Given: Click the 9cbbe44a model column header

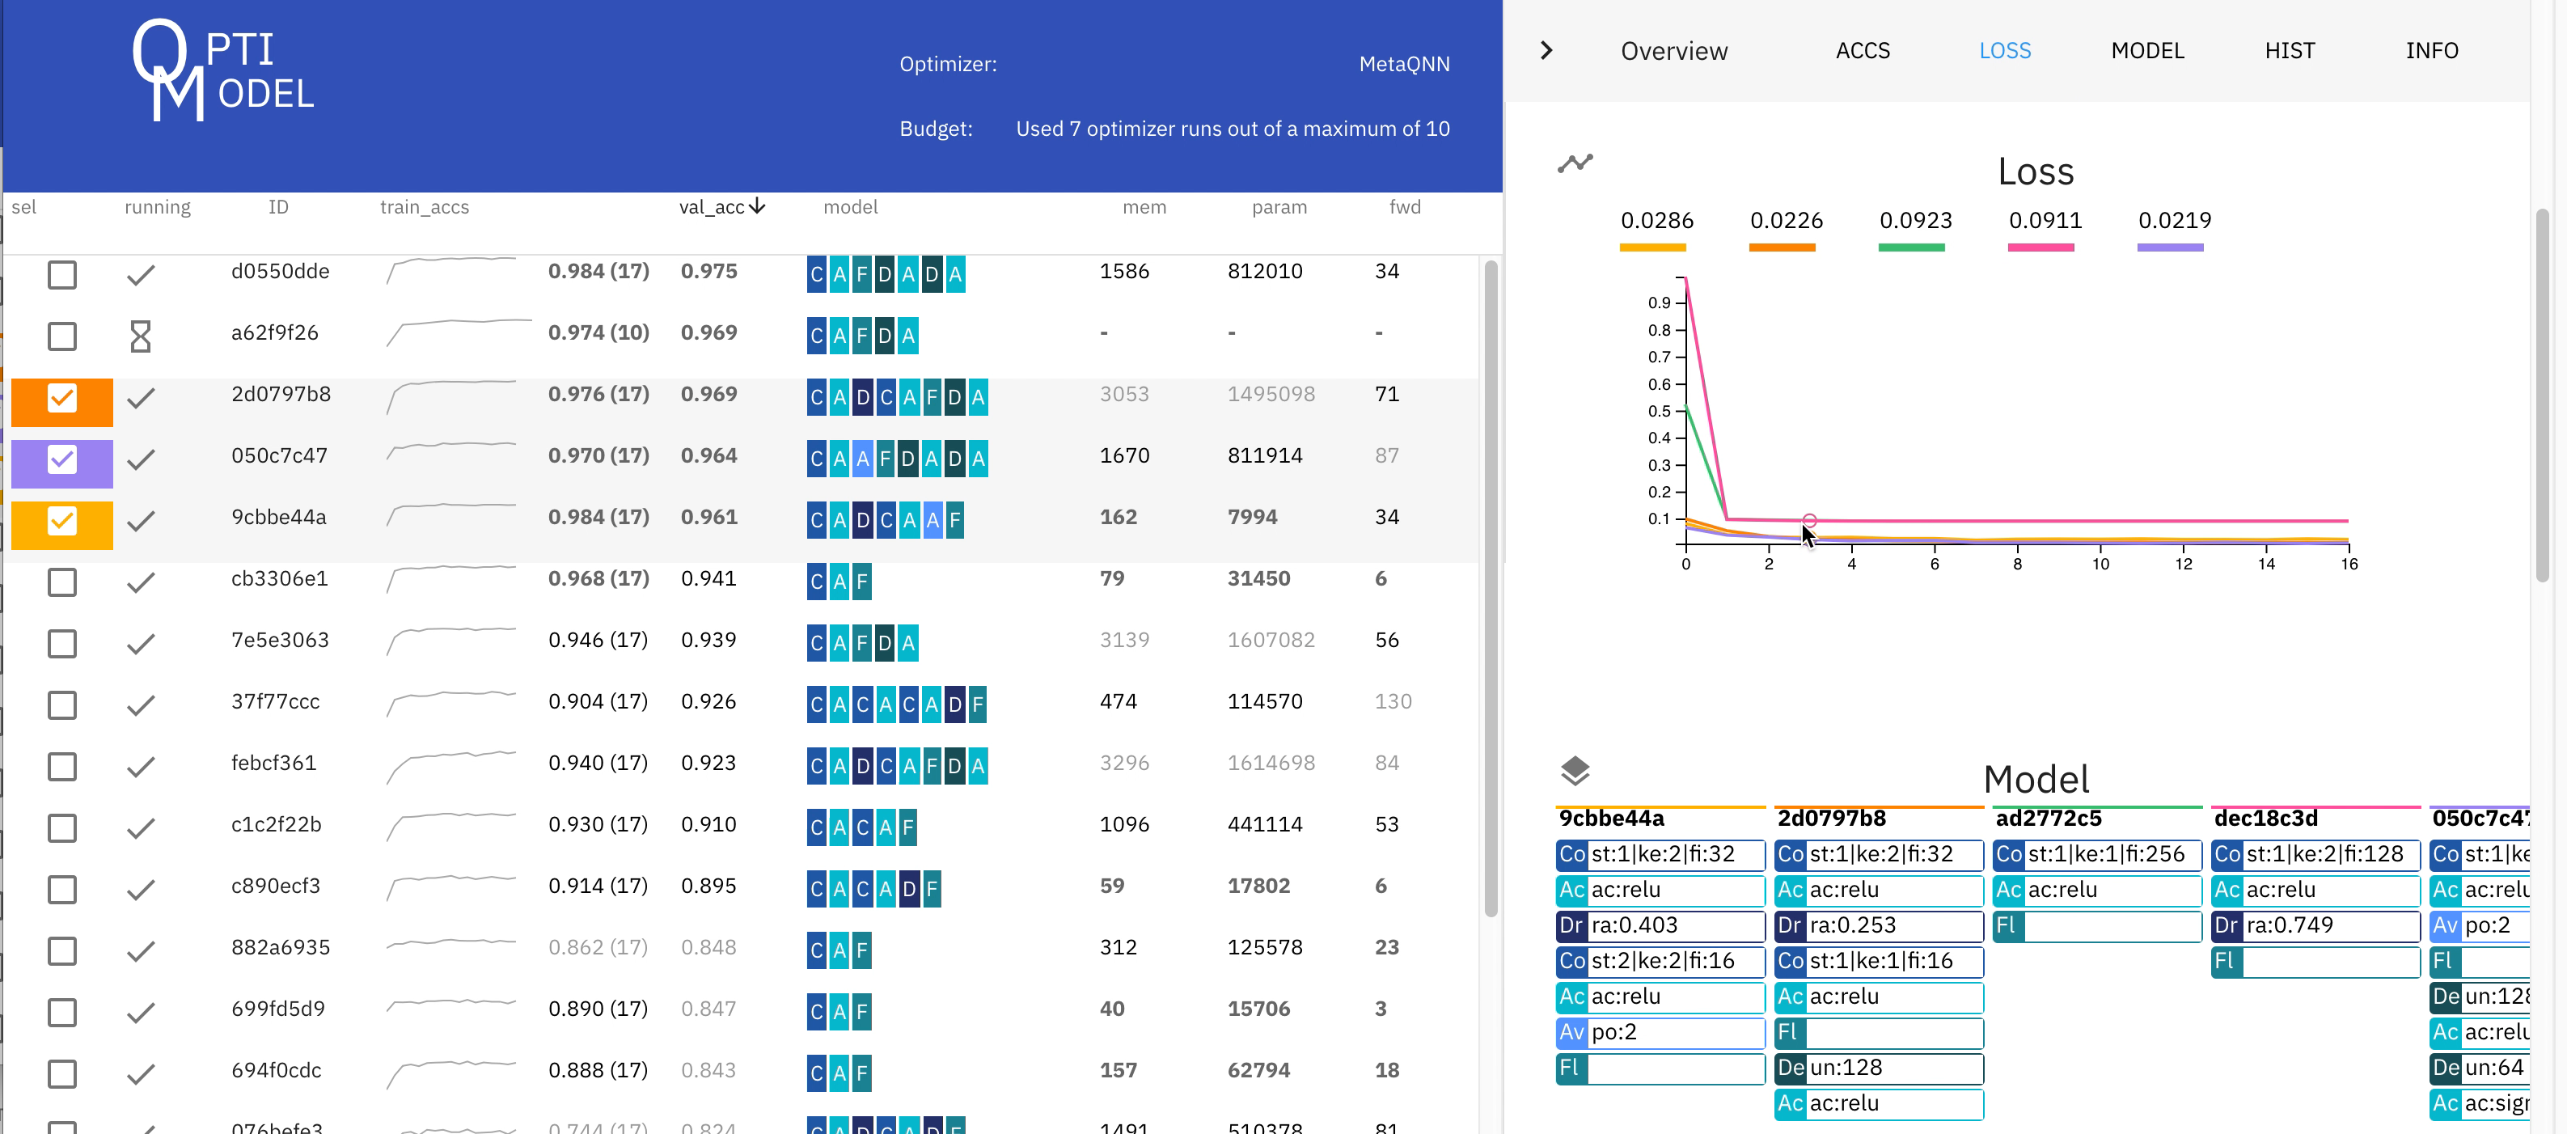Looking at the screenshot, I should tap(1611, 818).
